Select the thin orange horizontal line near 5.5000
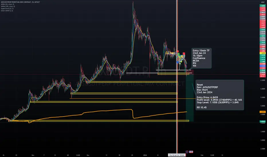This screenshot has height=157, width=267. tap(133, 98)
